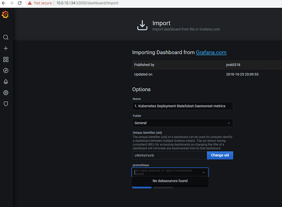Go forward using the browser forward arrow
This screenshot has height=207, width=282.
(x=12, y=3)
